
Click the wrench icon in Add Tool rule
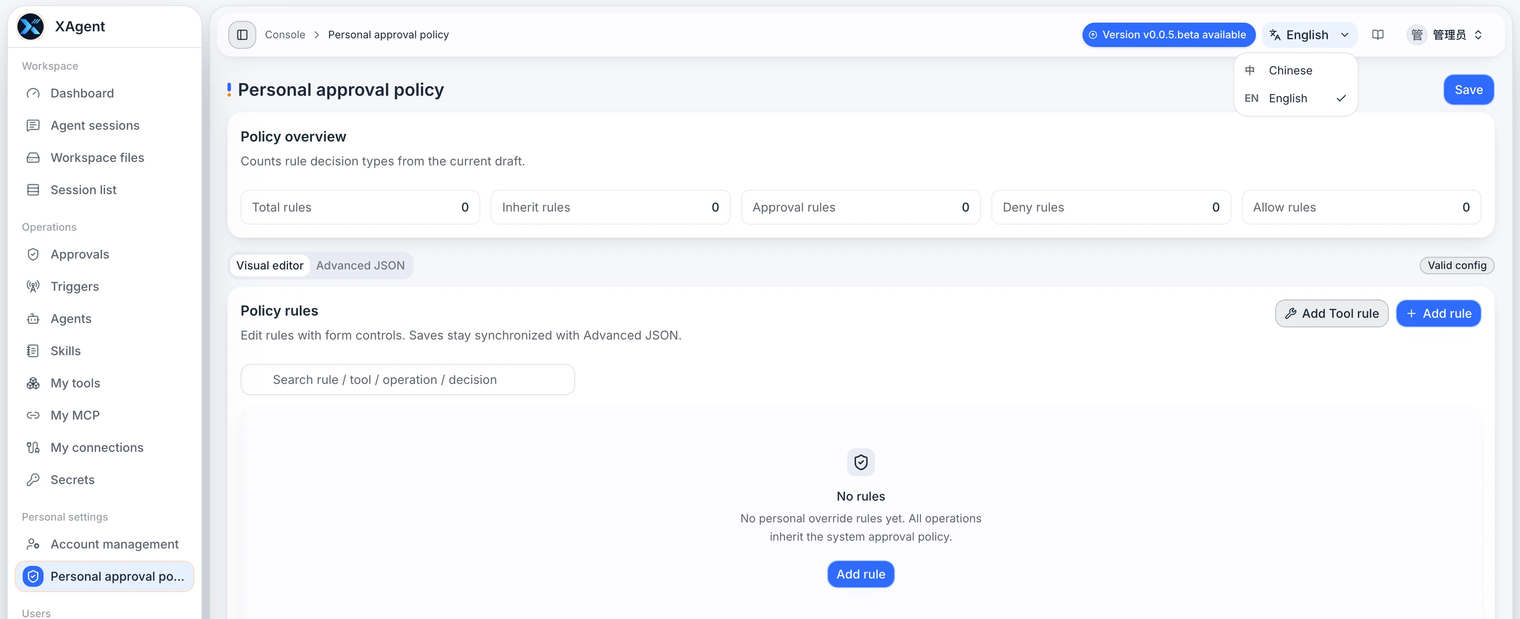pos(1290,313)
